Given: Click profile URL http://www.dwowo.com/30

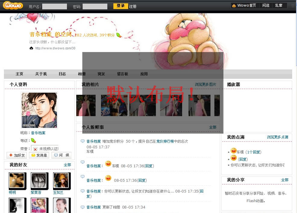Looking at the screenshot, I should 55,48.
